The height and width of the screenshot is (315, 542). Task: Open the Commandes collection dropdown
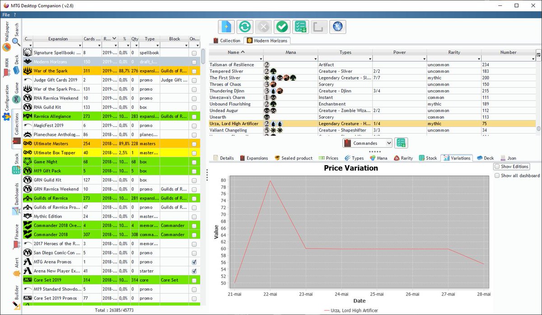click(367, 143)
